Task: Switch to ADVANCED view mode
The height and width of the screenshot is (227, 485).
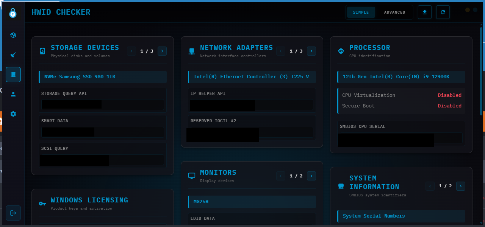Action: point(394,12)
